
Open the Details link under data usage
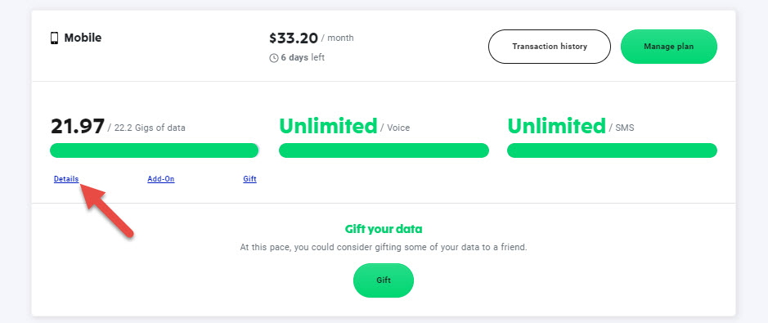[66, 179]
